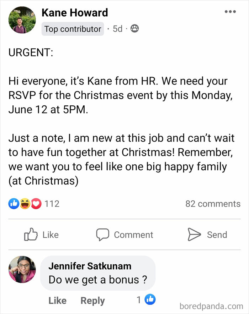Click the Comment speech bubble icon
249x314 pixels.
click(x=102, y=235)
